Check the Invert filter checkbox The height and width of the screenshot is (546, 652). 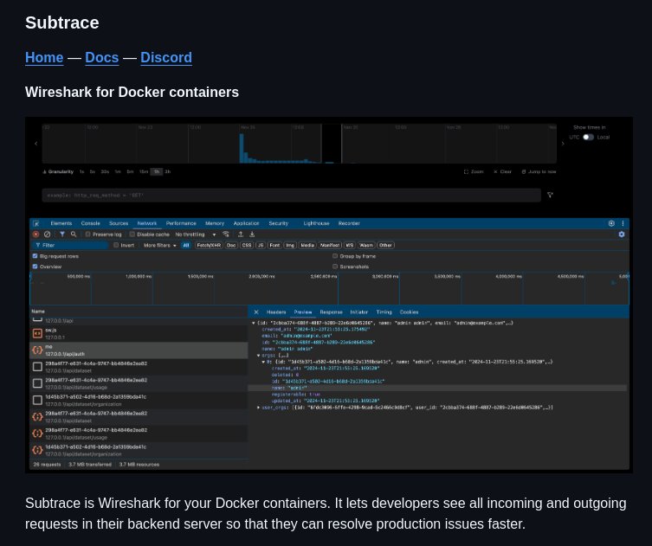tap(116, 245)
